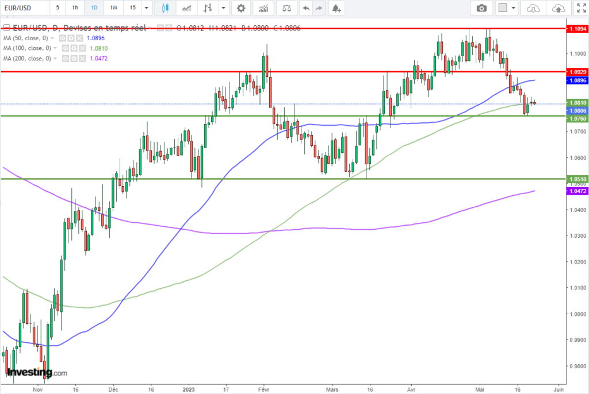Select 1h interval
This screenshot has height=394, width=589.
click(x=75, y=8)
